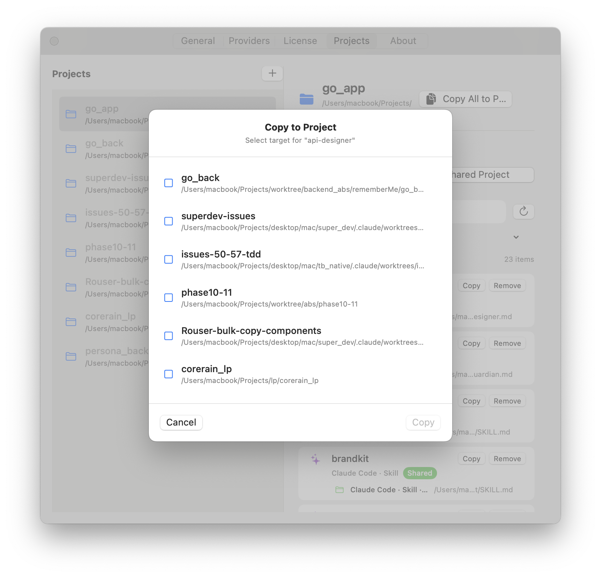Add a new project with plus button
This screenshot has width=601, height=577.
click(272, 74)
